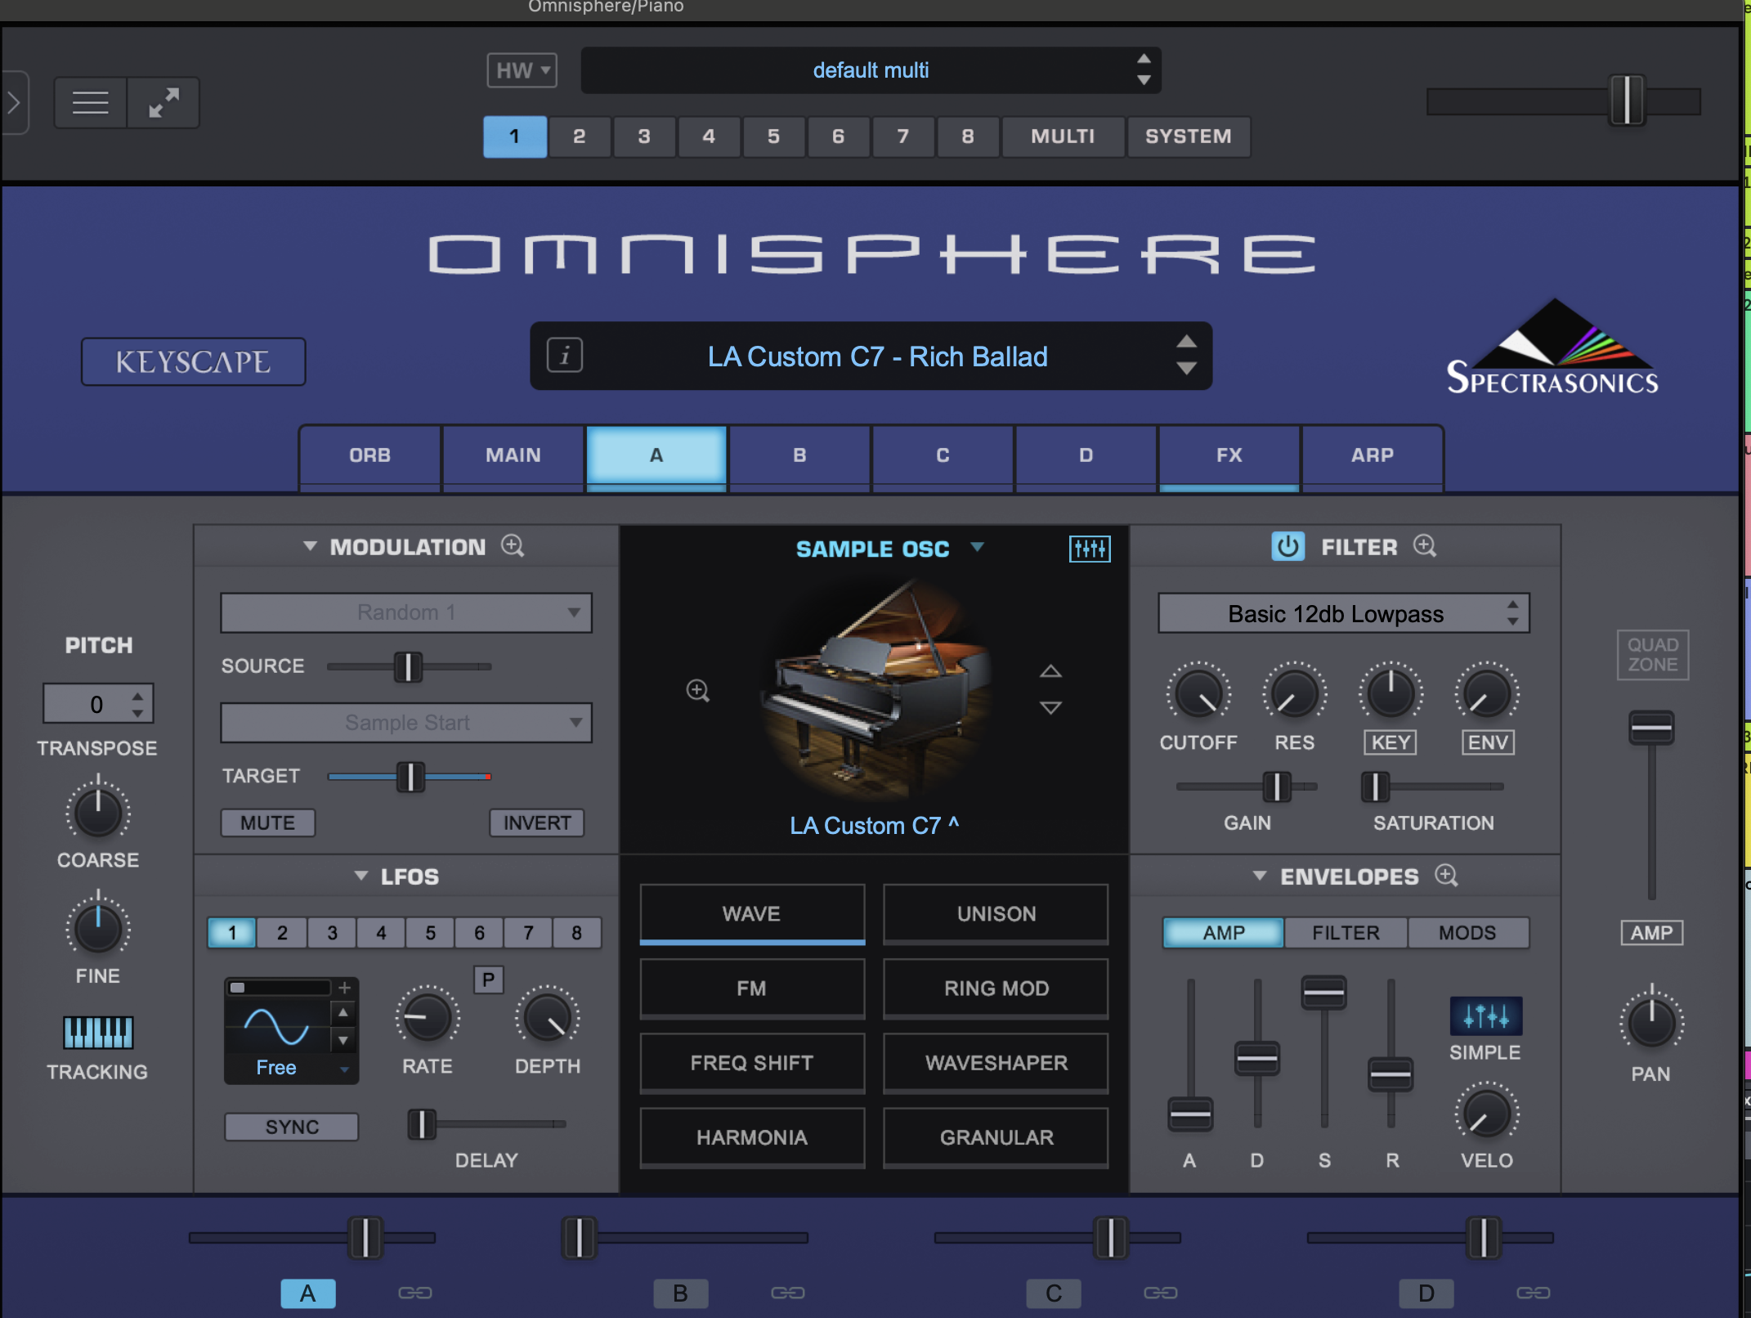This screenshot has width=1751, height=1318.
Task: Select part 2 in the part selector
Action: pyautogui.click(x=580, y=137)
